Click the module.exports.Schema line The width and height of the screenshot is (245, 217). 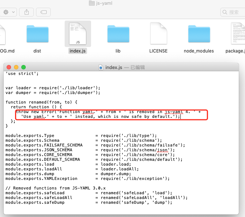84,141
